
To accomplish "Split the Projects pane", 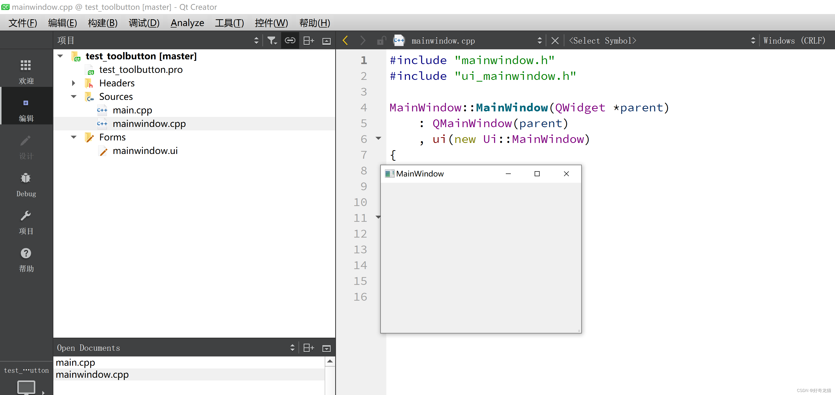I will pyautogui.click(x=308, y=41).
